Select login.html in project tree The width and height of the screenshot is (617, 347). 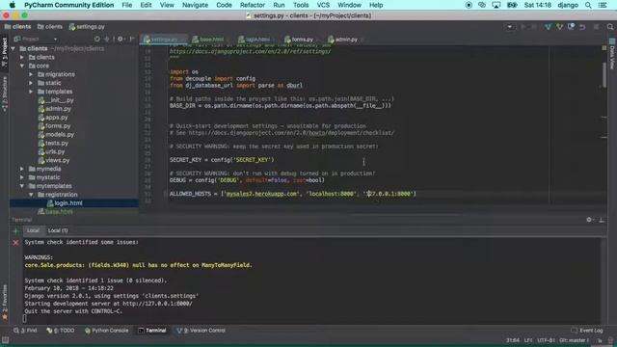coord(65,203)
